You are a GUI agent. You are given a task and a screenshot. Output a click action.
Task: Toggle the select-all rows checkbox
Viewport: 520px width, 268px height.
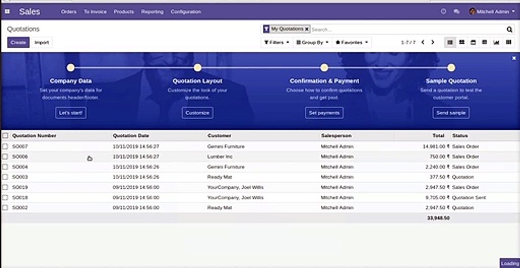[x=5, y=136]
